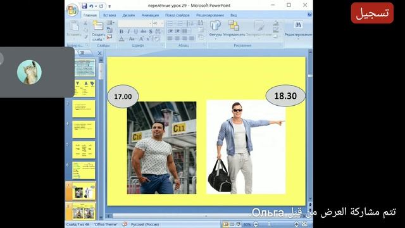Start slideshow from status bar icon
Viewport: 405px width, 228px height.
coord(238,224)
